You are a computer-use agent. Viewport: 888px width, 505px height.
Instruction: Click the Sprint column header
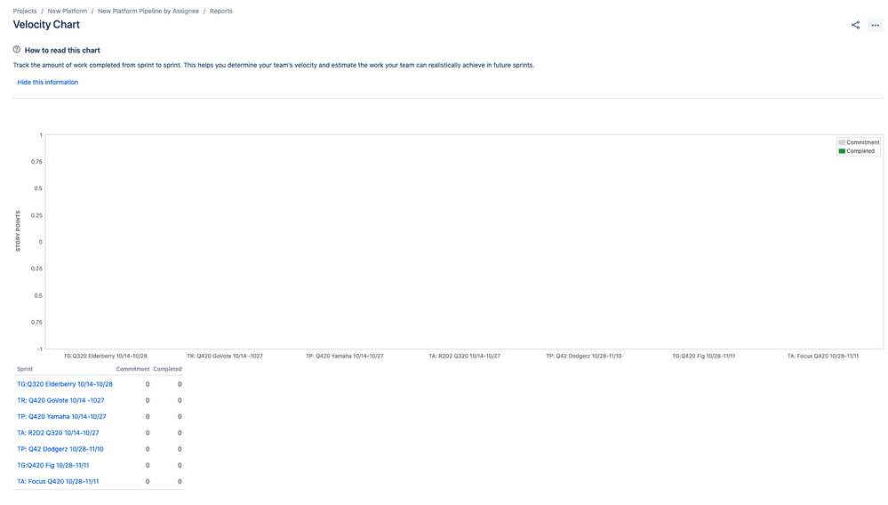coord(25,369)
